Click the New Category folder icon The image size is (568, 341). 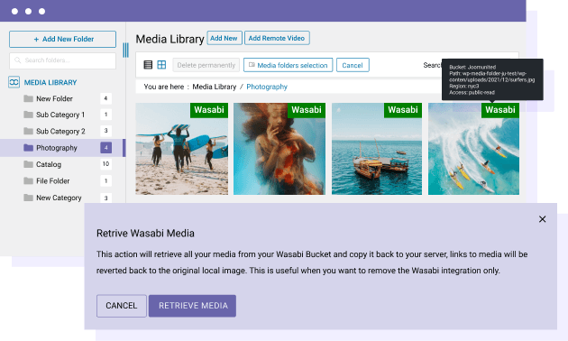pyautogui.click(x=28, y=198)
